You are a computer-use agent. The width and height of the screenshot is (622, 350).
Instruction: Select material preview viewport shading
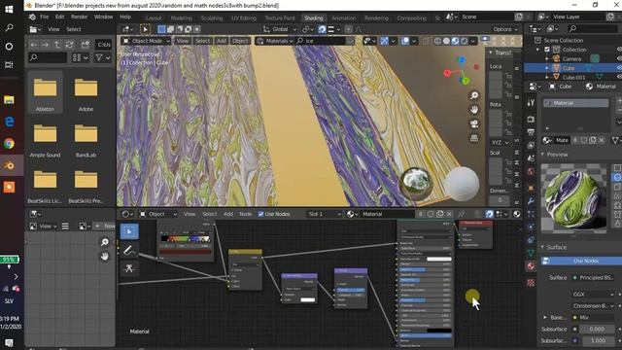[x=455, y=41]
